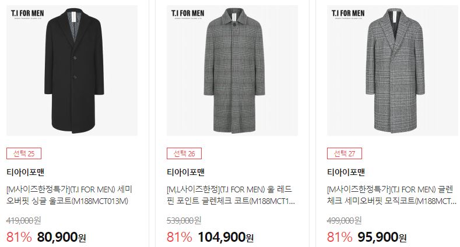Viewport: 460px width, 247px height.
Task: Open 울 레드핀 포인트 글렌체크 코트 title
Action: click(x=231, y=195)
